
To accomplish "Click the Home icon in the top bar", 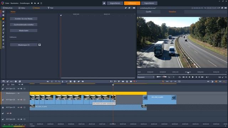I will (104, 3).
